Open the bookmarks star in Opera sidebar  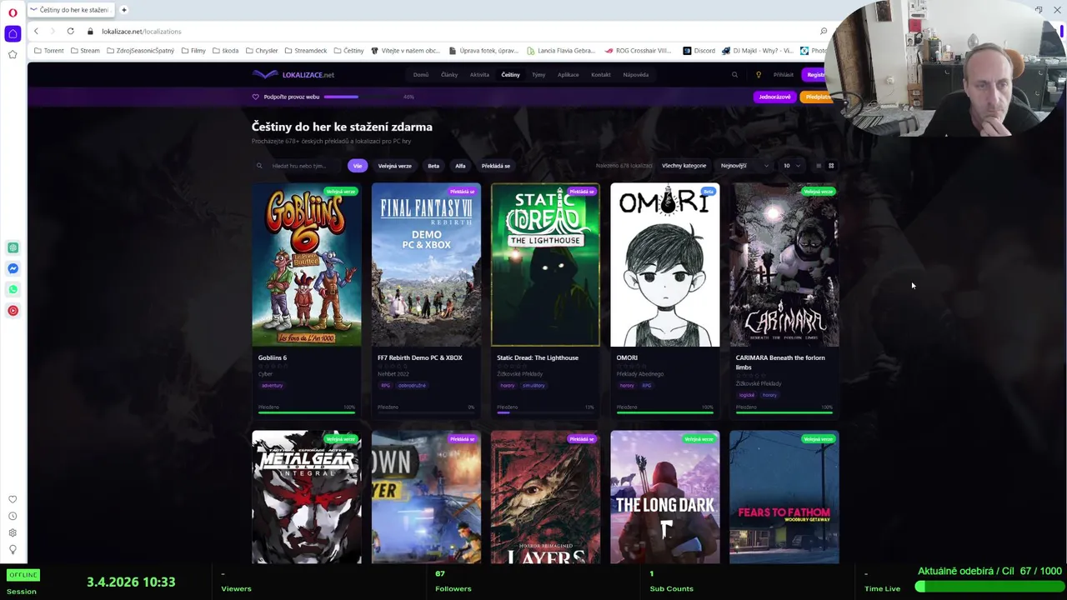point(13,54)
